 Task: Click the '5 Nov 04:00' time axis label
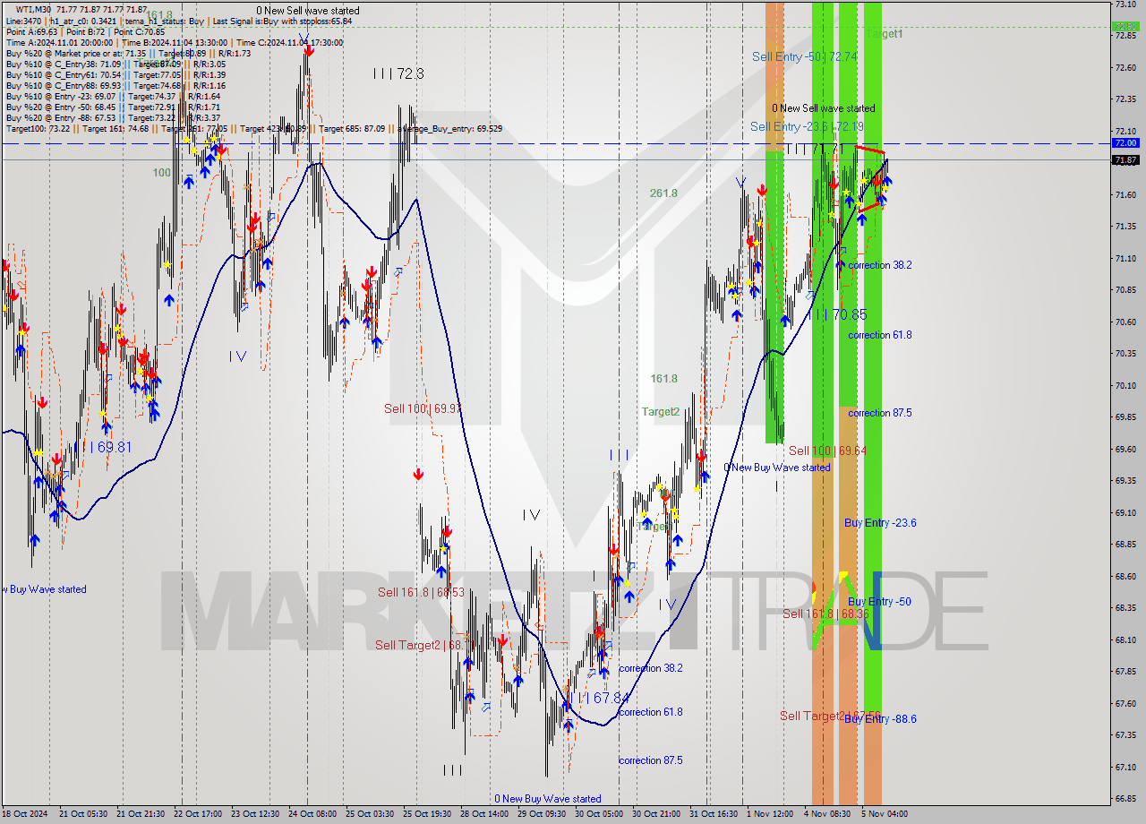(x=884, y=814)
